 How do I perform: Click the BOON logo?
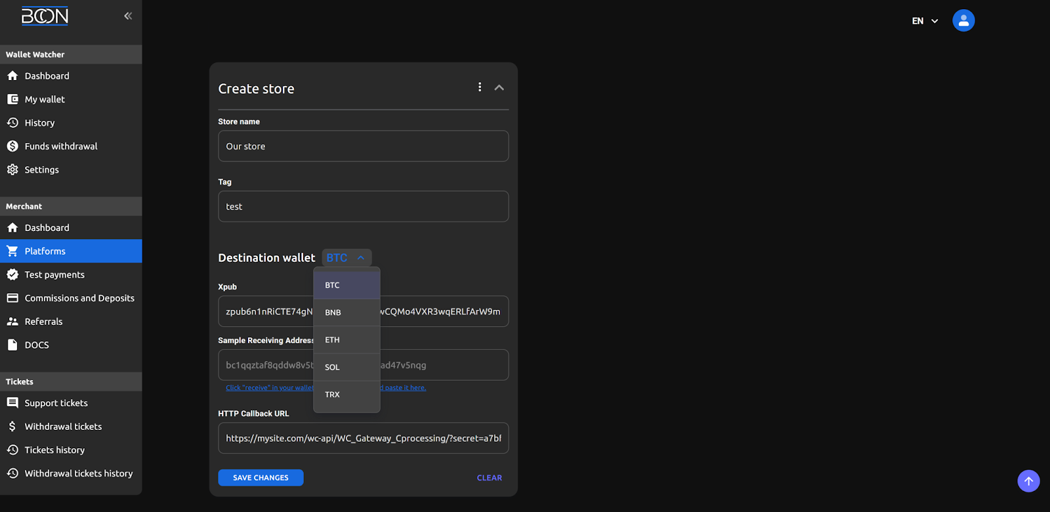[45, 16]
